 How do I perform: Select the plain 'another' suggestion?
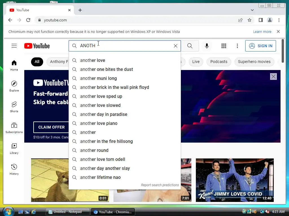point(125,132)
